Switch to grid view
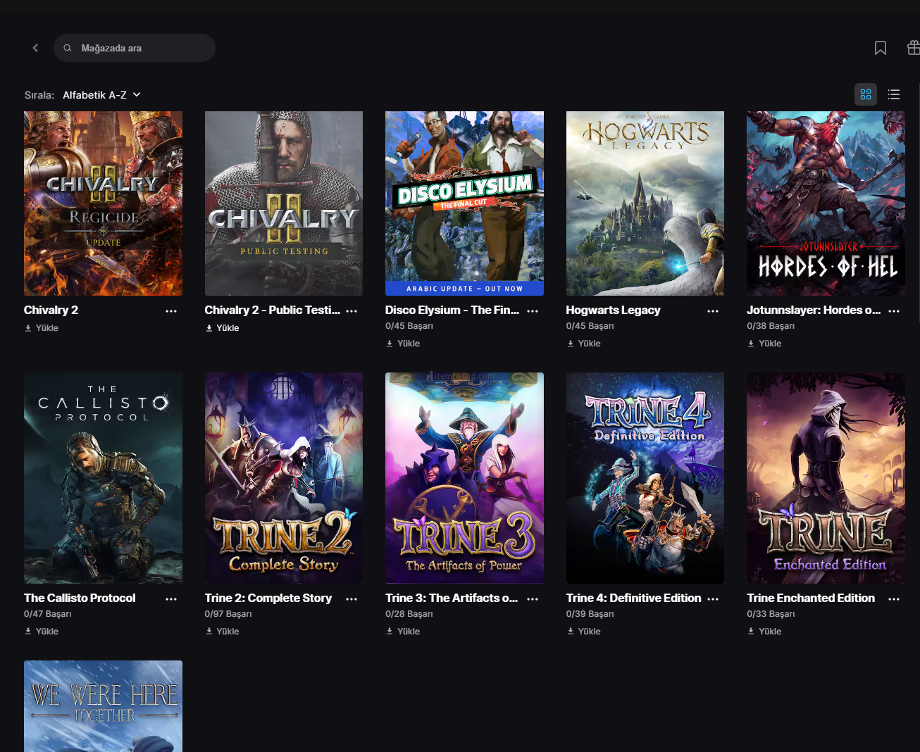This screenshot has width=920, height=752. click(865, 94)
